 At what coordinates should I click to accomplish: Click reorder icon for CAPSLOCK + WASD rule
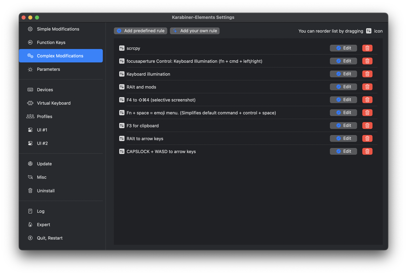[122, 151]
